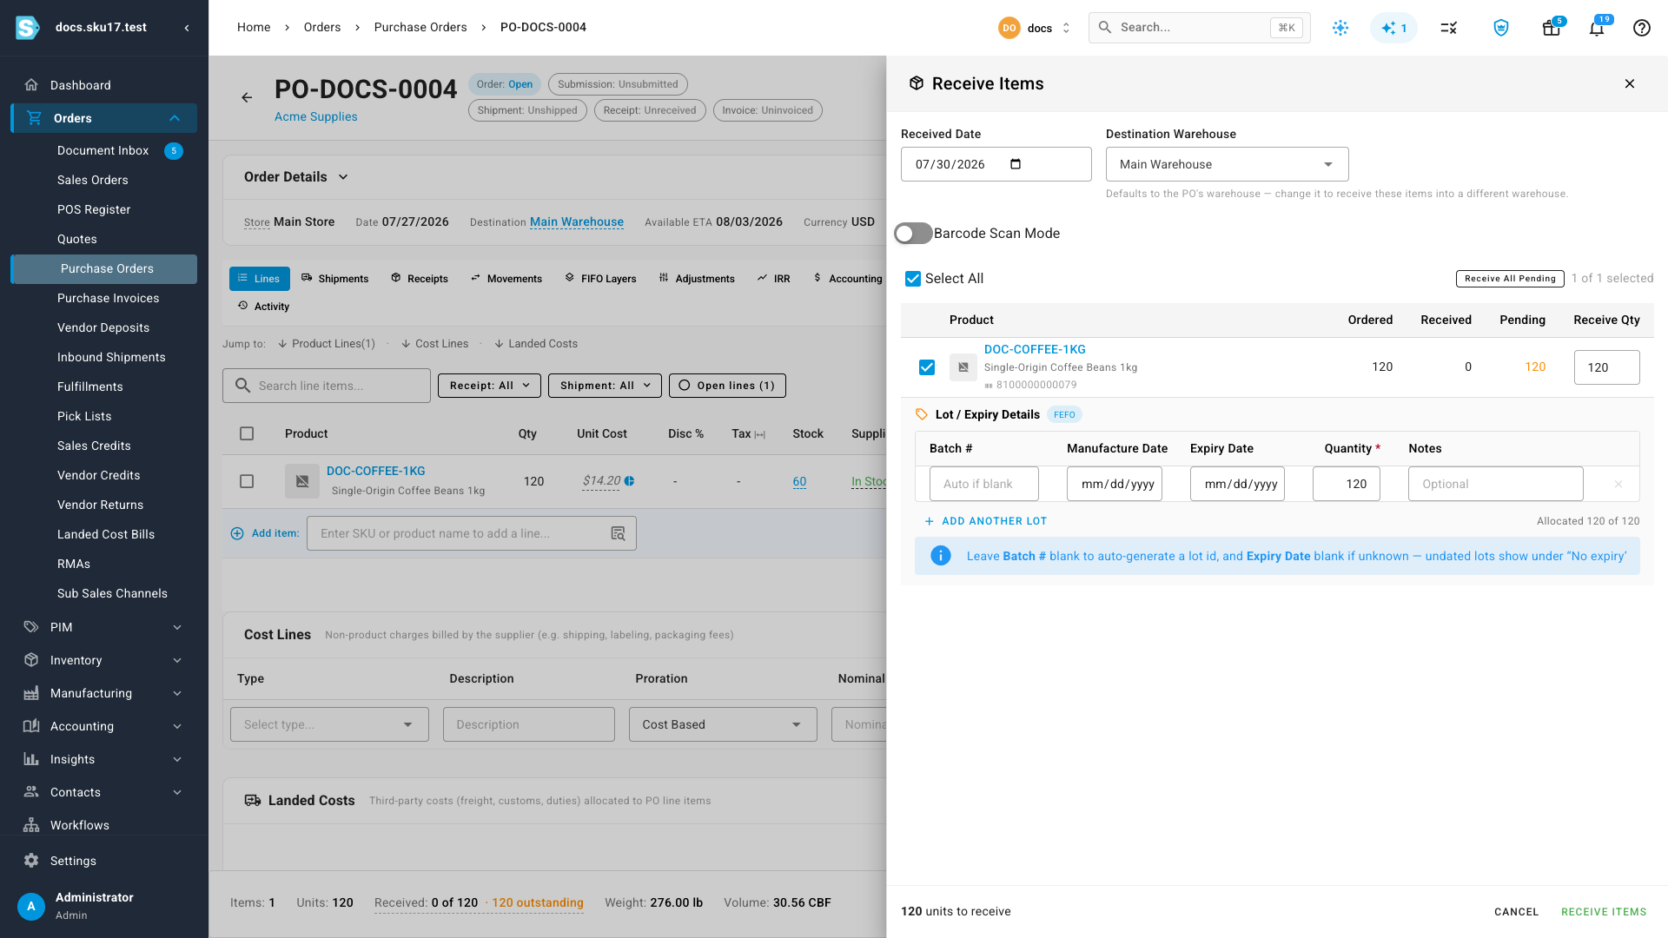Click the plus icon beside Add item

237,533
